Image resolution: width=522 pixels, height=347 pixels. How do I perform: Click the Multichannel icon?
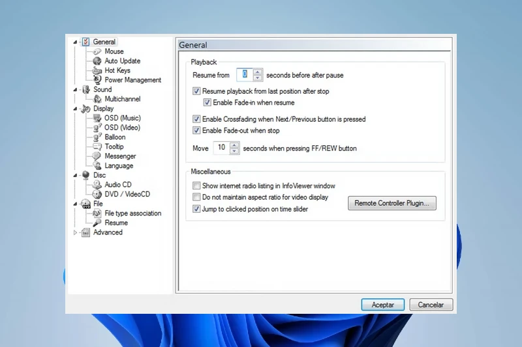[x=97, y=99]
